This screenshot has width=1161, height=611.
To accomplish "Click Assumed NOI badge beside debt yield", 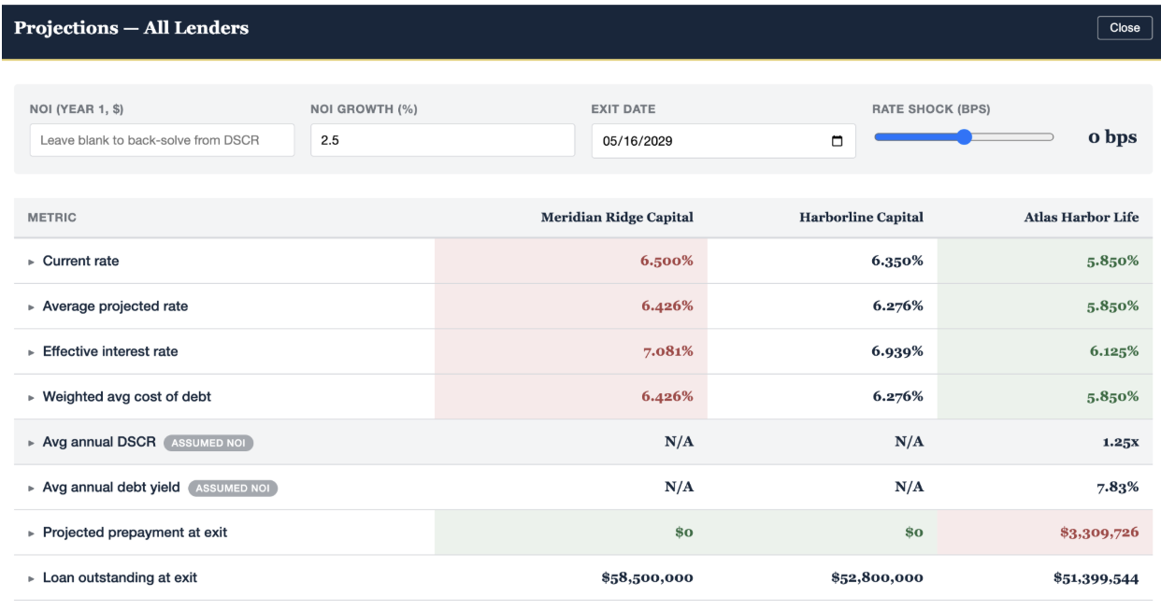I will tap(233, 488).
